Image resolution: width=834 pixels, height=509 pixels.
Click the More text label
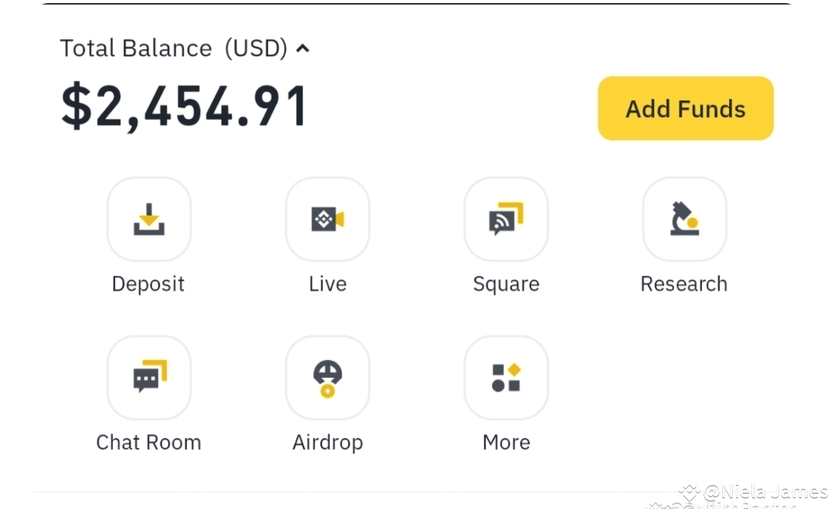[x=506, y=443]
